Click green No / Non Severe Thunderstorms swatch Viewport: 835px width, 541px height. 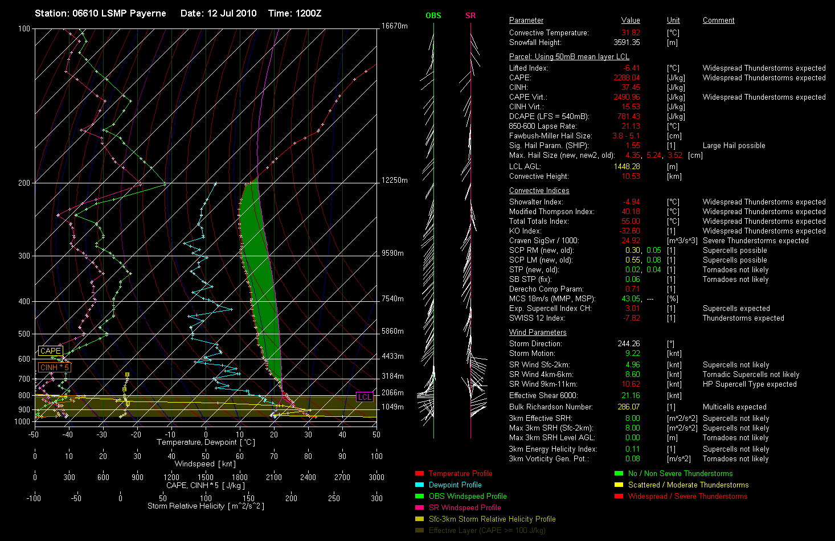[x=619, y=474]
